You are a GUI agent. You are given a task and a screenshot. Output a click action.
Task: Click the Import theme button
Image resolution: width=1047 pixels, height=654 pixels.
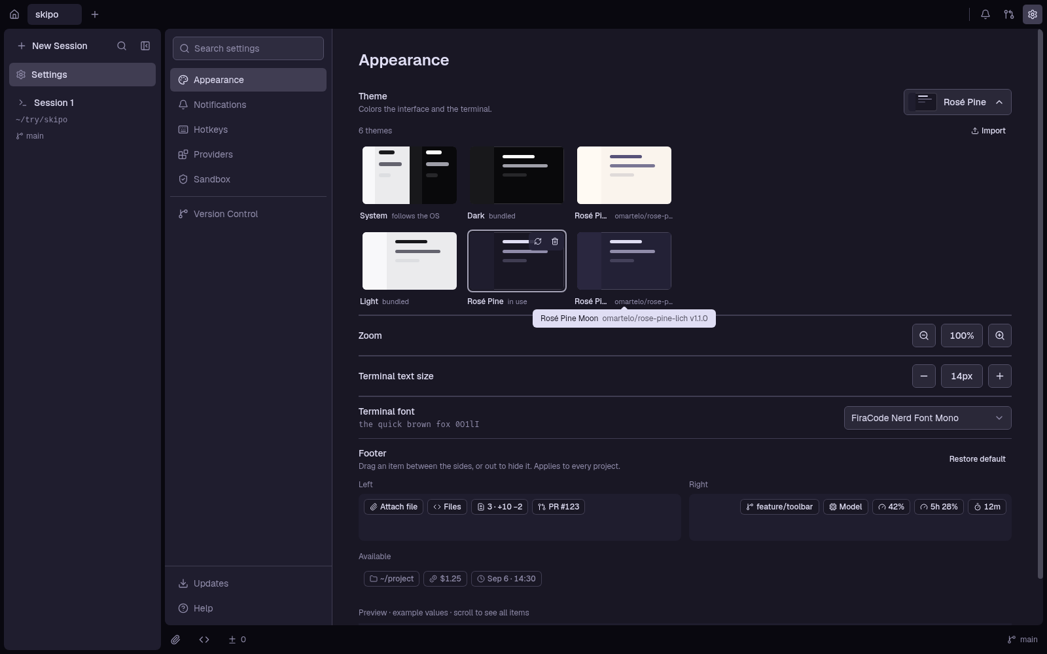click(988, 131)
